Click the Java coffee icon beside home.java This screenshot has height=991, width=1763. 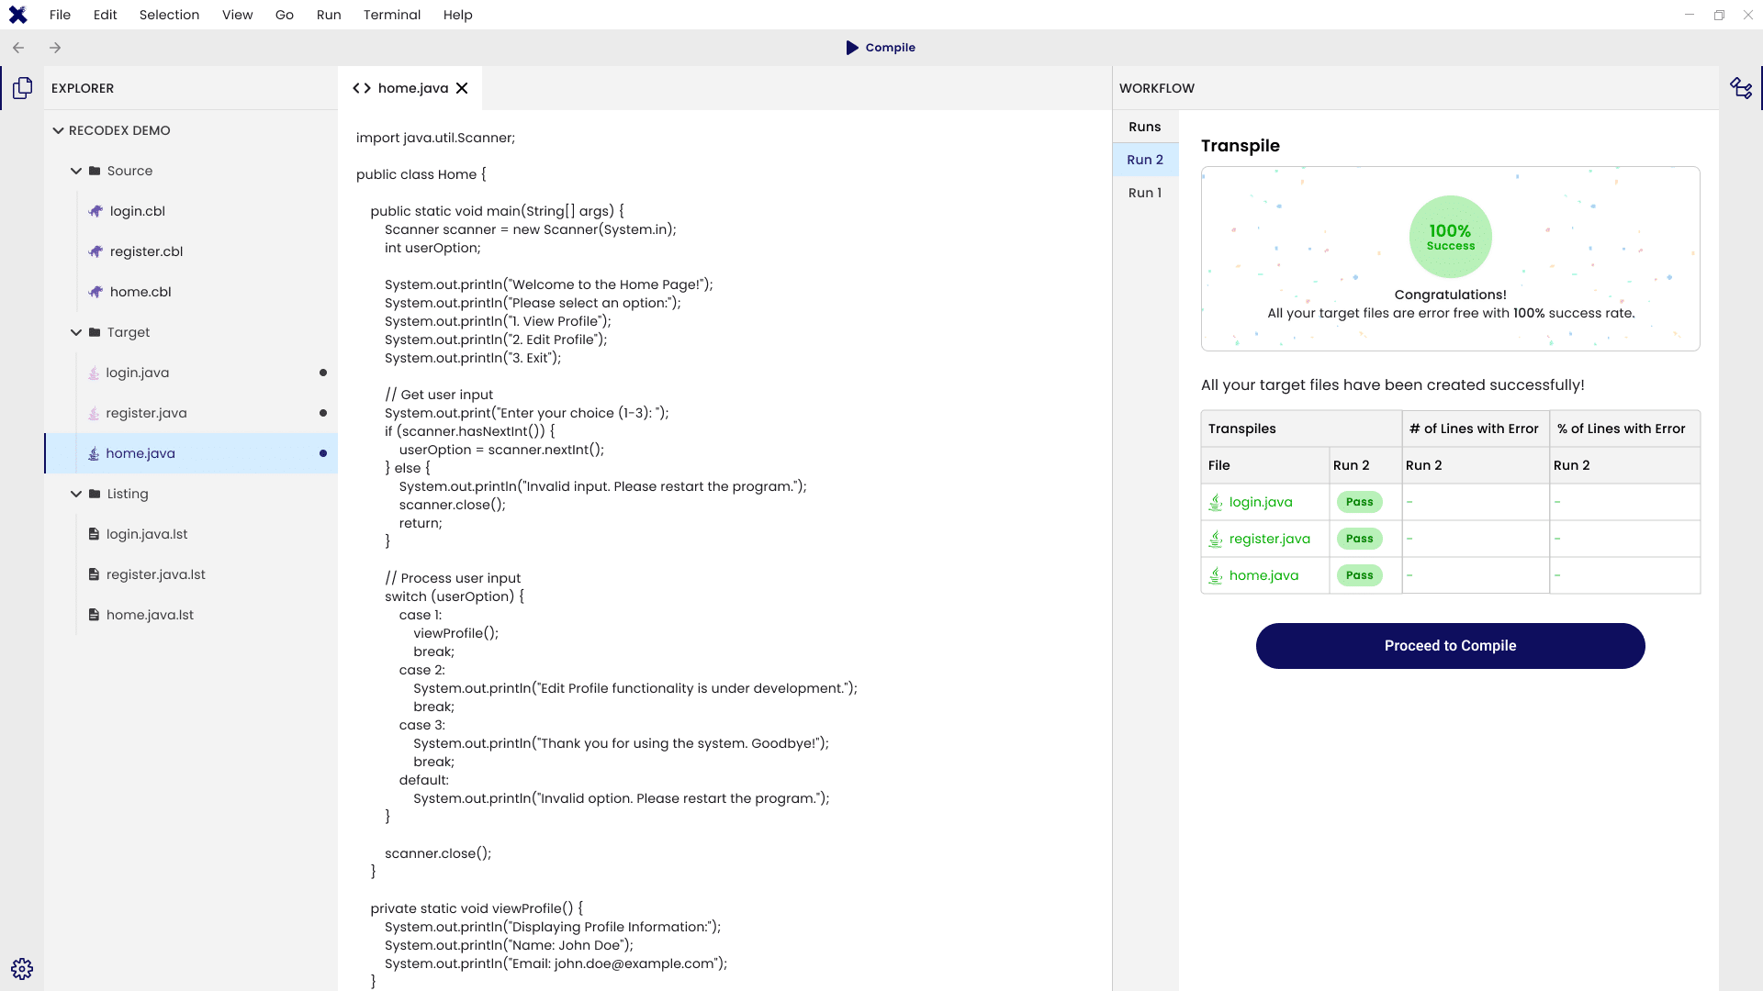point(93,453)
